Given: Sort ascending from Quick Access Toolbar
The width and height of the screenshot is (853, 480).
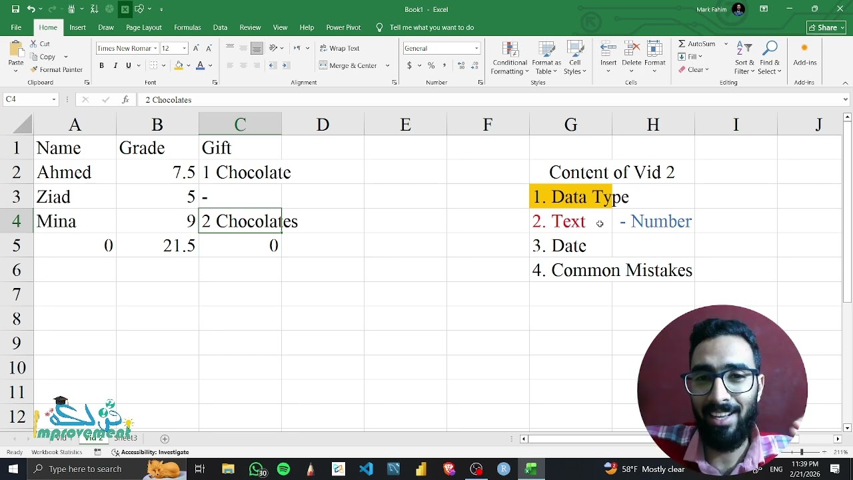Looking at the screenshot, I should pos(94,9).
